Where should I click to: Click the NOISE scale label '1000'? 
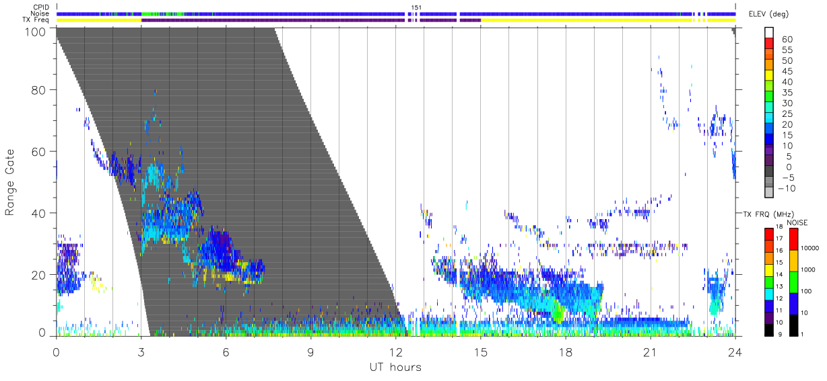(x=809, y=270)
